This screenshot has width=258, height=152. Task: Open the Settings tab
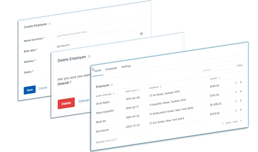click(x=126, y=66)
